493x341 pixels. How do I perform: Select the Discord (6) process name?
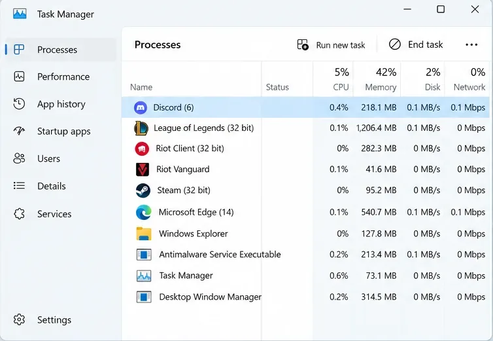173,108
